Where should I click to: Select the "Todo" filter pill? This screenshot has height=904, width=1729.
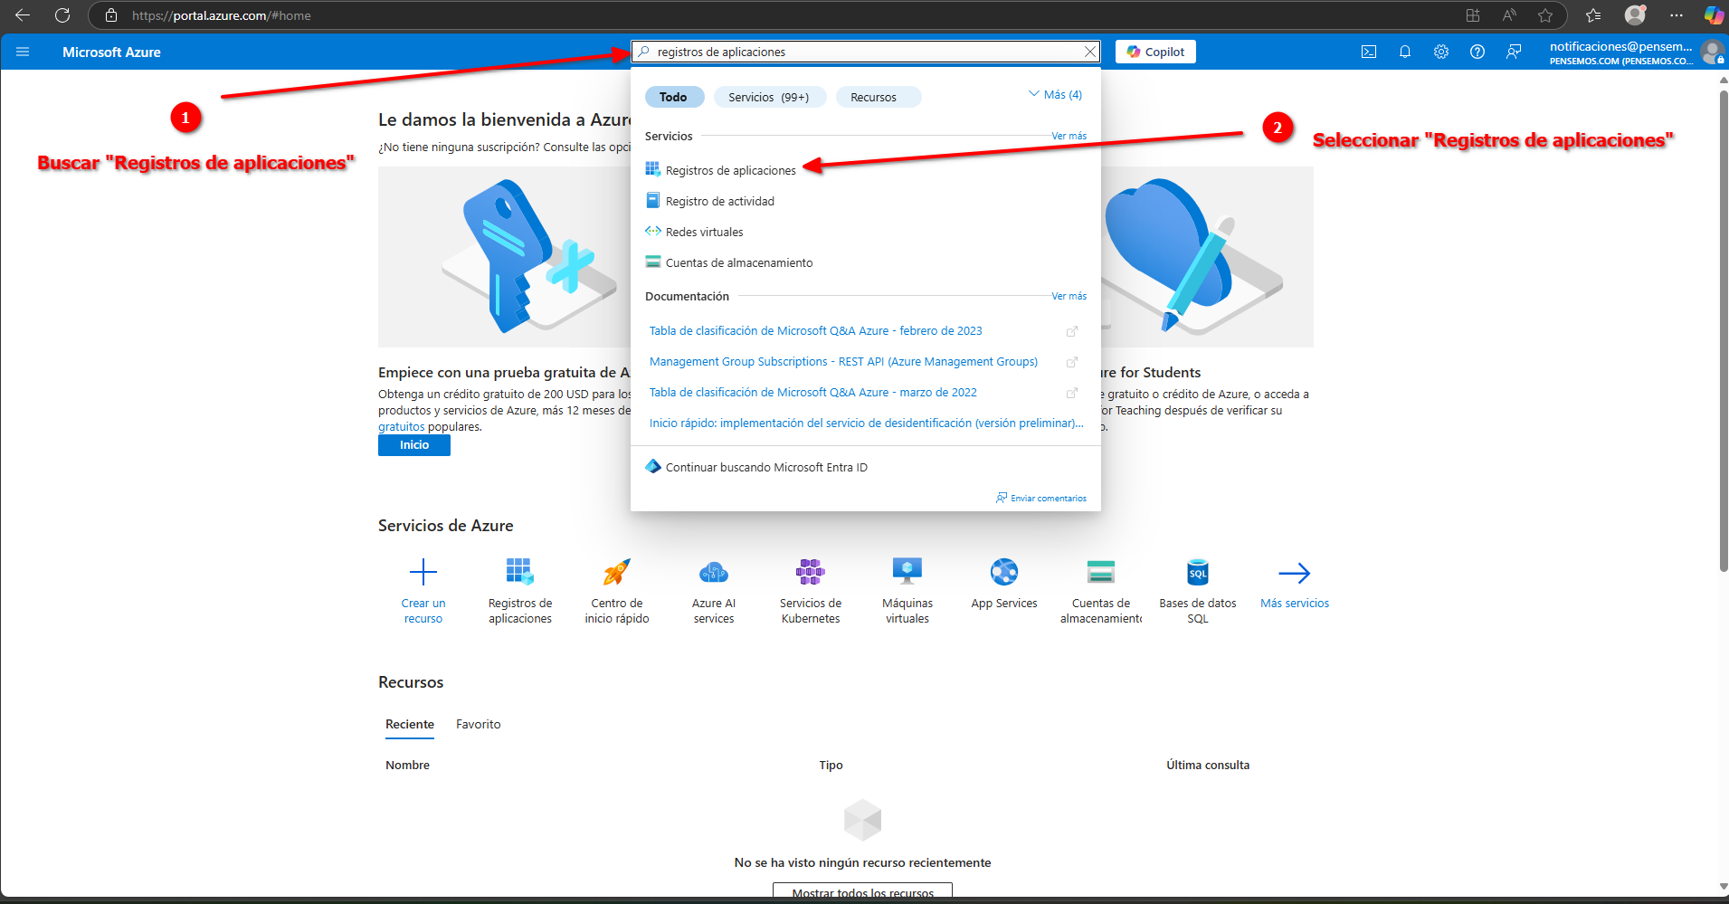click(x=673, y=97)
